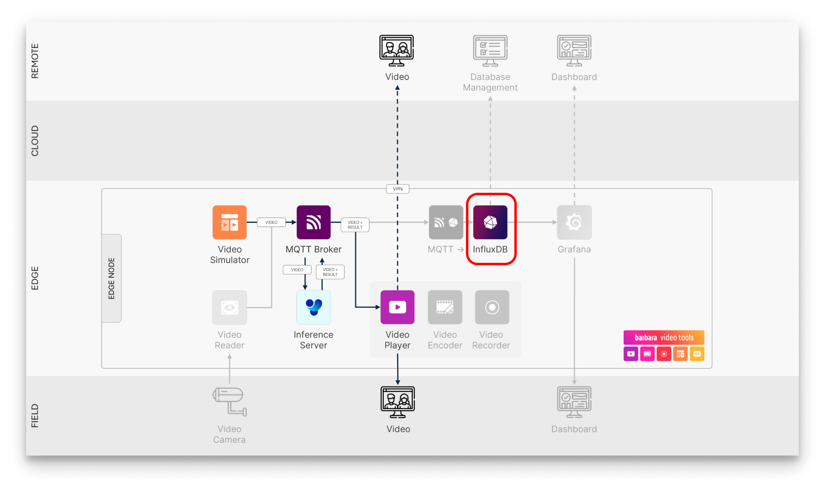Select the Video Encoder icon
Screen dimensions: 825x487
pos(445,307)
